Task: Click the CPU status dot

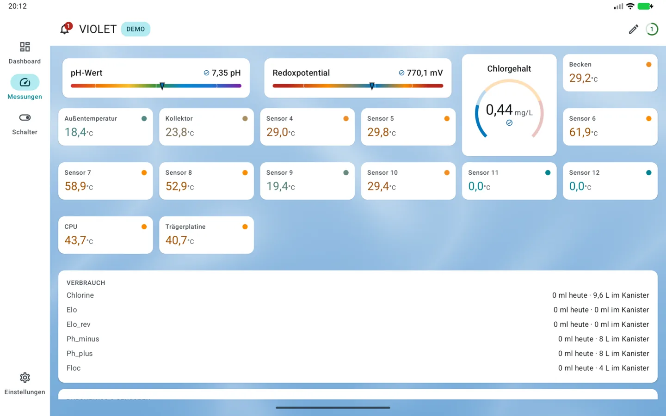Action: (x=144, y=227)
